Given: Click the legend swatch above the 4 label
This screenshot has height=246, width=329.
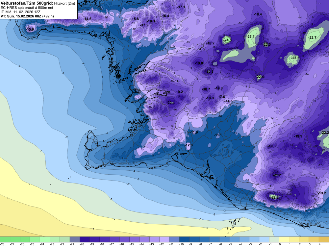Looking at the screenshot, I should [x=324, y=239].
